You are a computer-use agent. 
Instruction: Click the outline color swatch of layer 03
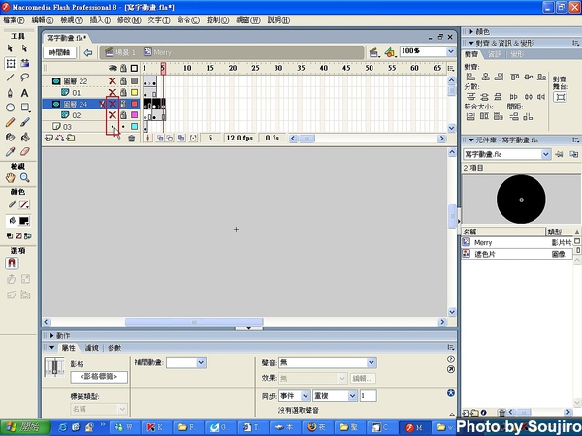point(134,127)
